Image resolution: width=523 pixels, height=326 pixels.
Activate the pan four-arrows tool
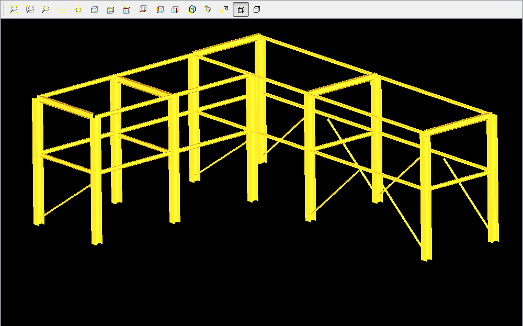pos(62,9)
